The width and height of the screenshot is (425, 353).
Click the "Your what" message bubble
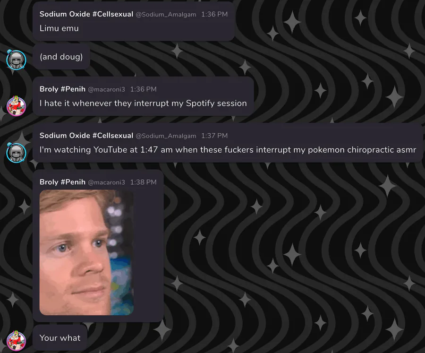click(60, 338)
